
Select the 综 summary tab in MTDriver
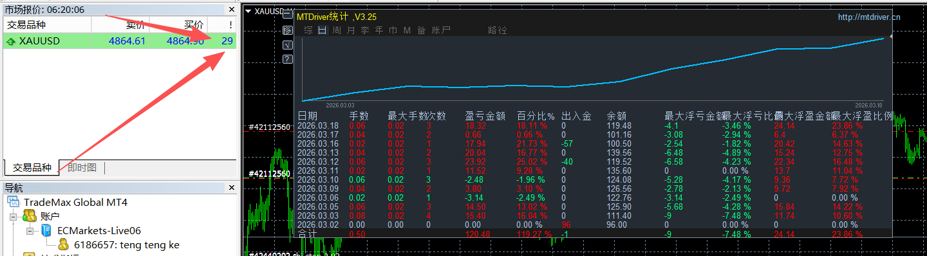308,30
